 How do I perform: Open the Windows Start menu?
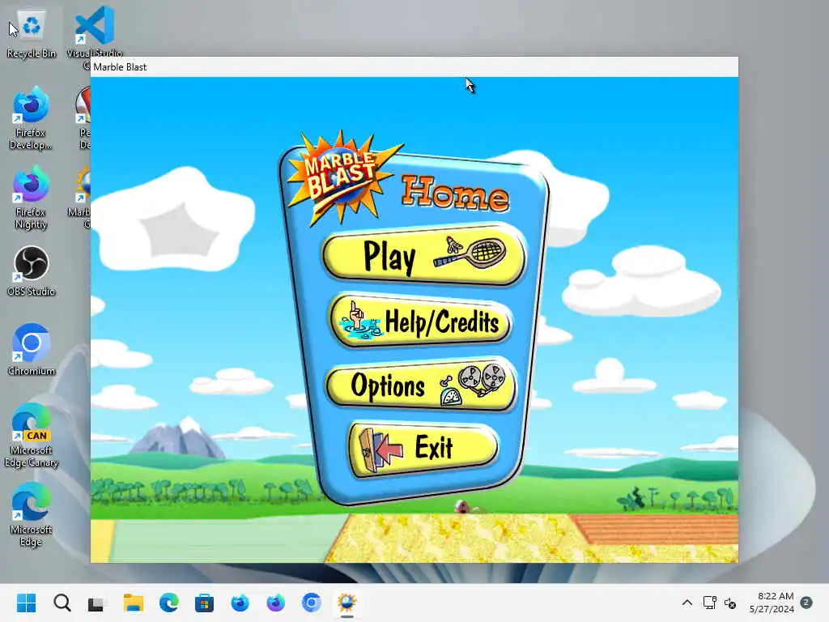(26, 603)
